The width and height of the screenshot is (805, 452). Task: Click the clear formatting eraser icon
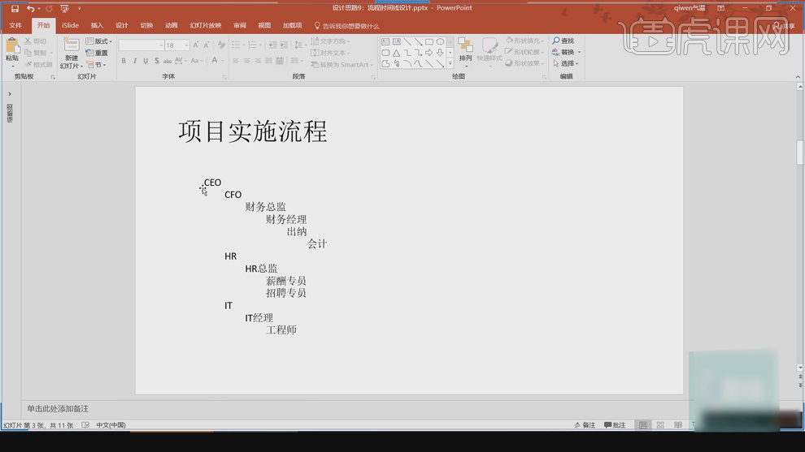click(x=221, y=45)
